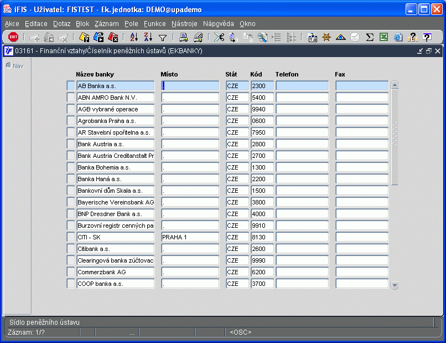Image resolution: width=446 pixels, height=343 pixels.
Task: Select the row marker for Banka Haná a.s.
Action: (70, 179)
